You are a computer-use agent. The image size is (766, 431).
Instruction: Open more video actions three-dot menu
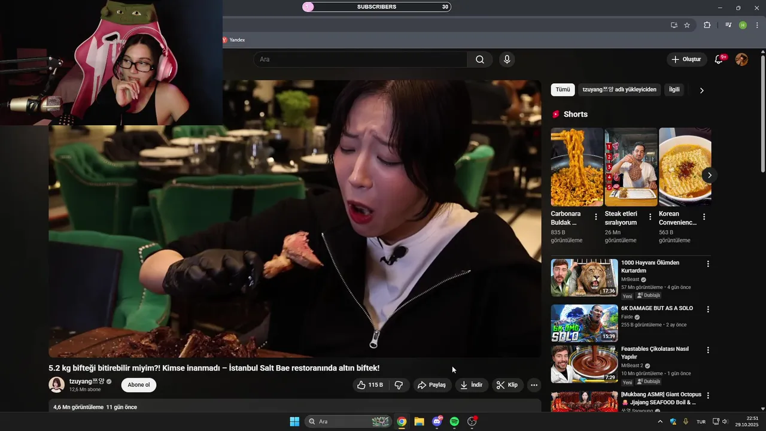click(534, 385)
